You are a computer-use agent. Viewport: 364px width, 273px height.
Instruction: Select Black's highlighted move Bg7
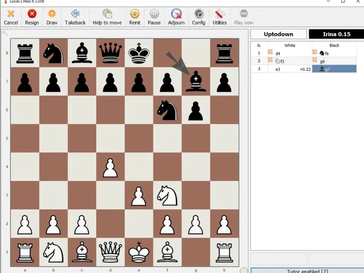coord(334,69)
